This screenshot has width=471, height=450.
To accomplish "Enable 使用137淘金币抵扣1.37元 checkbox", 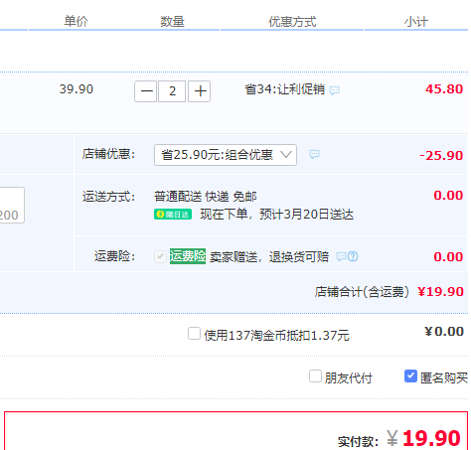I will tap(194, 334).
